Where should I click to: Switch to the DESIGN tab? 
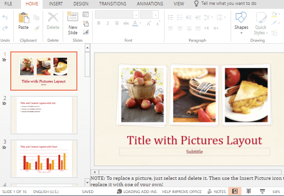81,3
